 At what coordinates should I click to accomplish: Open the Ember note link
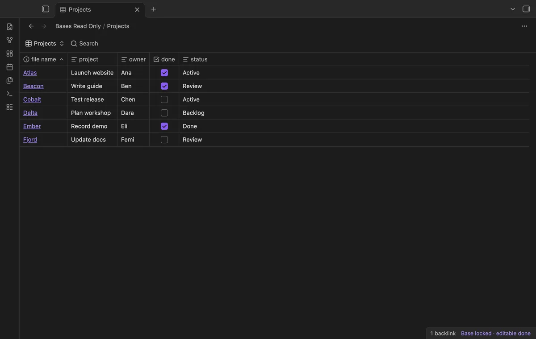(x=32, y=126)
